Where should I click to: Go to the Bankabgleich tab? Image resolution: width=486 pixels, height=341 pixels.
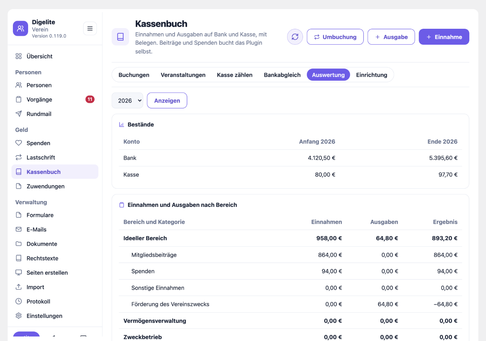(282, 75)
